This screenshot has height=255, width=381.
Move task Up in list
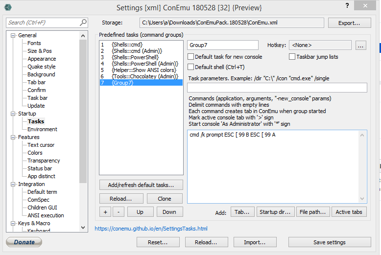pos(140,212)
